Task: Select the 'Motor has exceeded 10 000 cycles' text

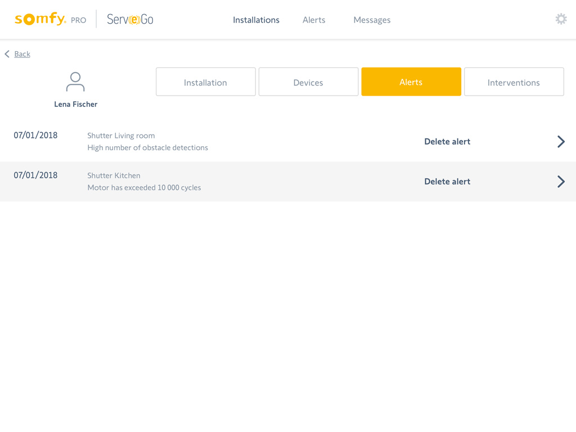Action: coord(144,188)
